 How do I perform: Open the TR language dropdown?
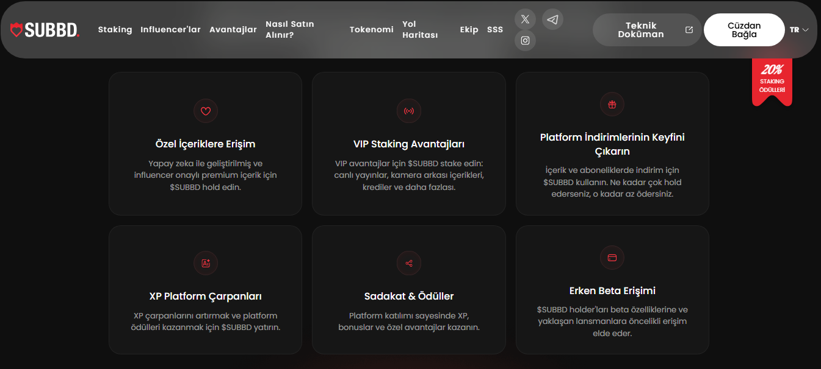click(799, 29)
